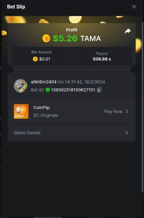Click the panel's vertical scrollbar
144x218 pixels.
tap(142, 107)
